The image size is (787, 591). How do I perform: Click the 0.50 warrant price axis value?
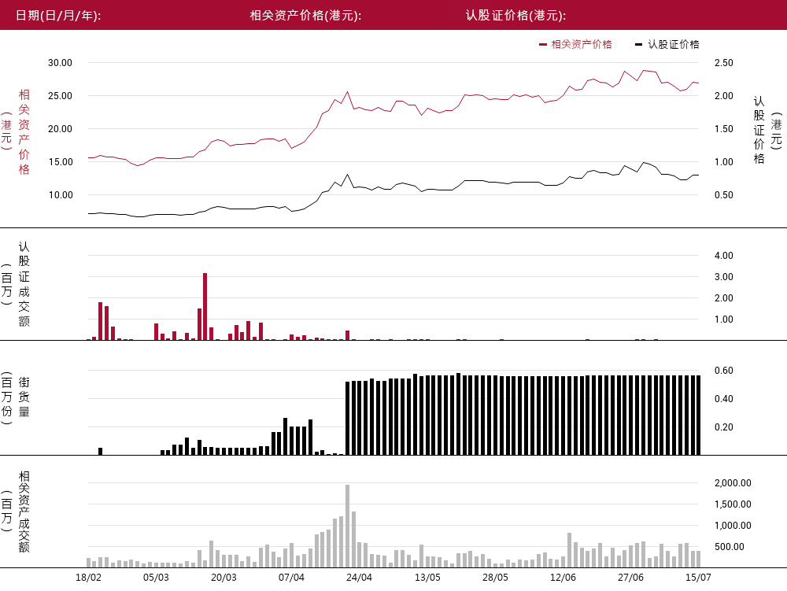coord(724,194)
